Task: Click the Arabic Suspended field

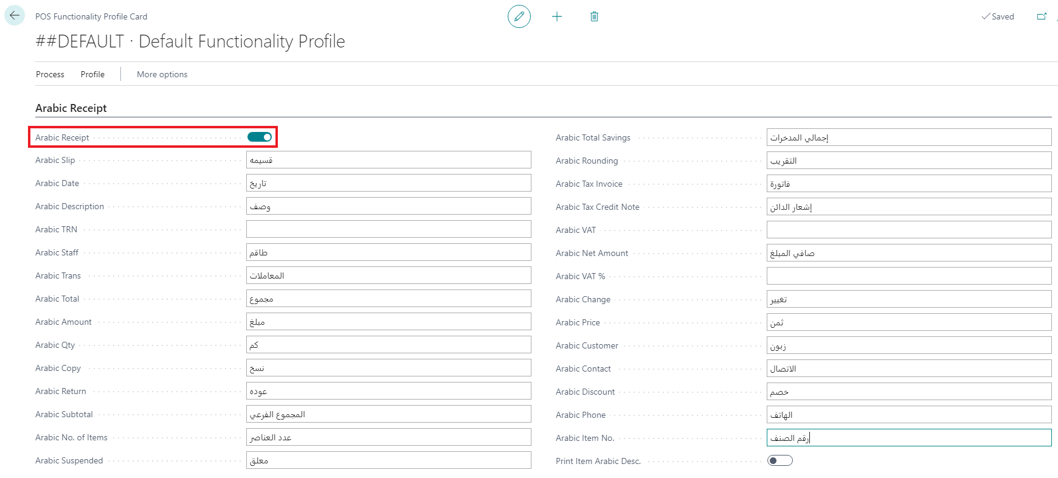Action: 388,460
